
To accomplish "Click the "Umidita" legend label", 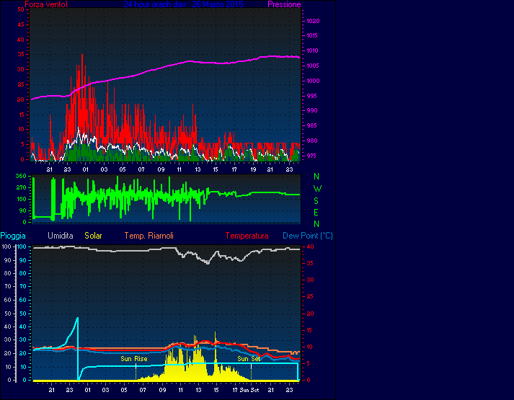I will (61, 236).
